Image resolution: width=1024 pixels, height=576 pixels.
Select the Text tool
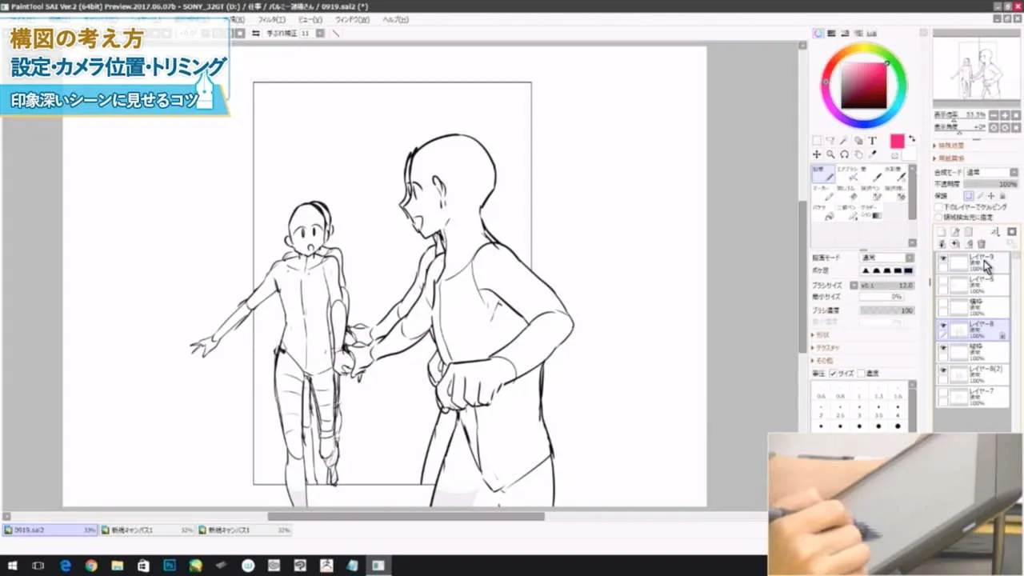click(872, 141)
